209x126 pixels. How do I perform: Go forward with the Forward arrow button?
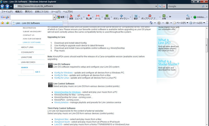click(x=7, y=6)
